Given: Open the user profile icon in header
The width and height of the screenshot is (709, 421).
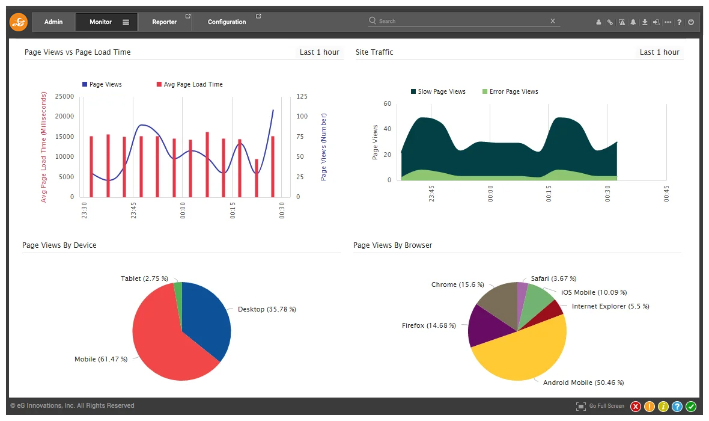Looking at the screenshot, I should click(x=598, y=22).
